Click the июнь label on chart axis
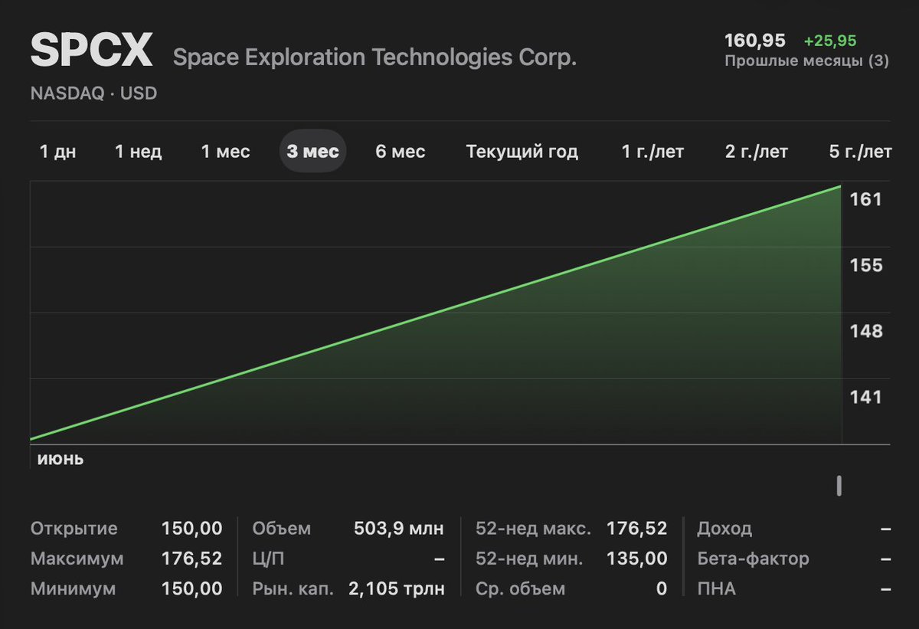This screenshot has height=629, width=919. [60, 459]
